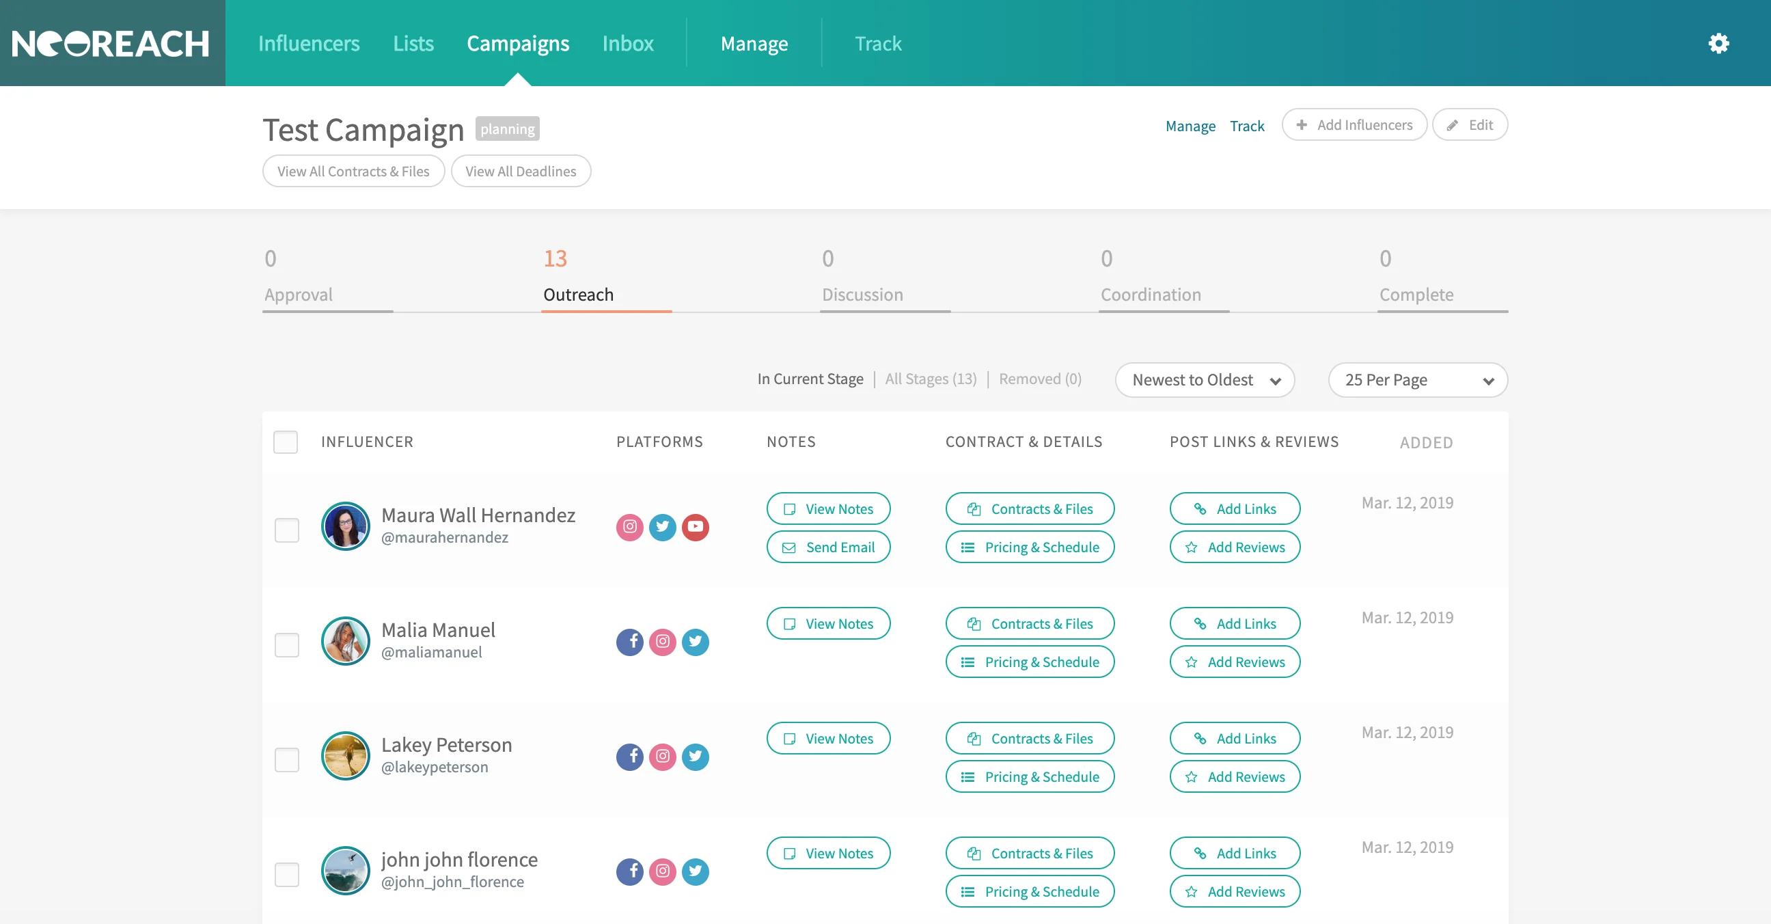The image size is (1771, 924).
Task: Click Send Email for Maura Wall Hernandez
Action: tap(828, 547)
